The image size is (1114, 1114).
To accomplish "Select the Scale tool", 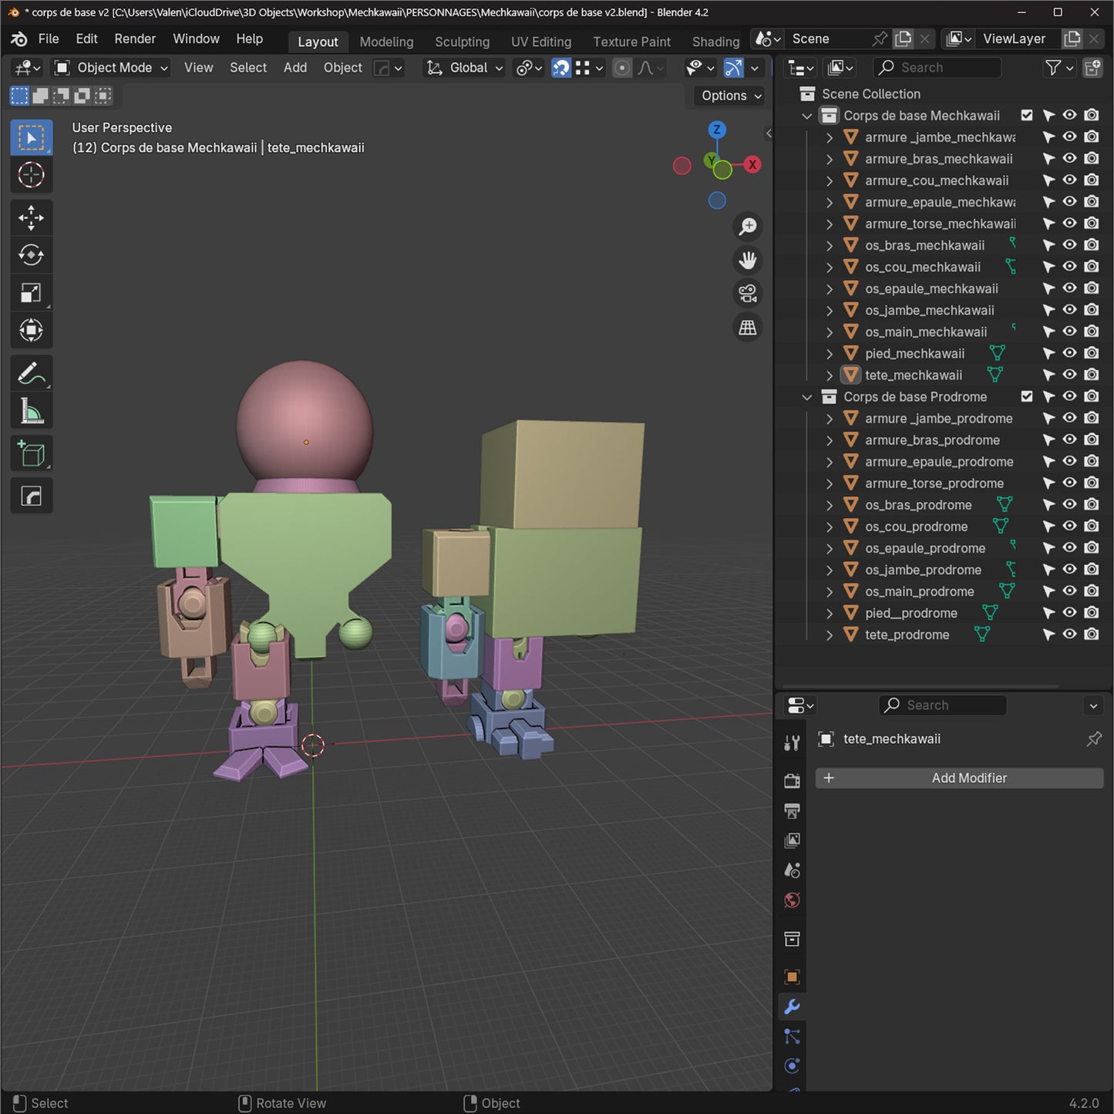I will 31,293.
